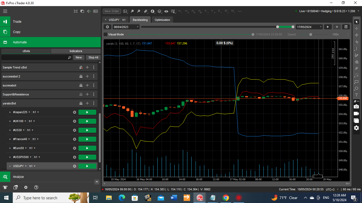Open chart settings with gear icon
The image size is (362, 203).
pyautogui.click(x=173, y=11)
